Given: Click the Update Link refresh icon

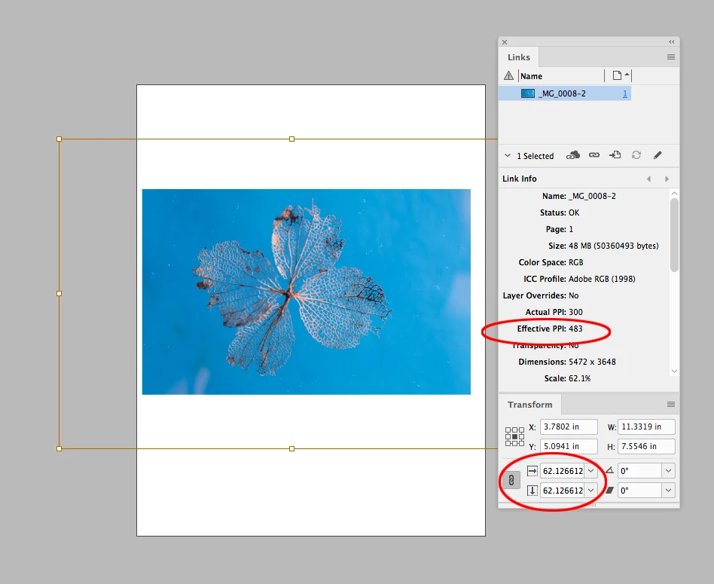Looking at the screenshot, I should pyautogui.click(x=636, y=155).
